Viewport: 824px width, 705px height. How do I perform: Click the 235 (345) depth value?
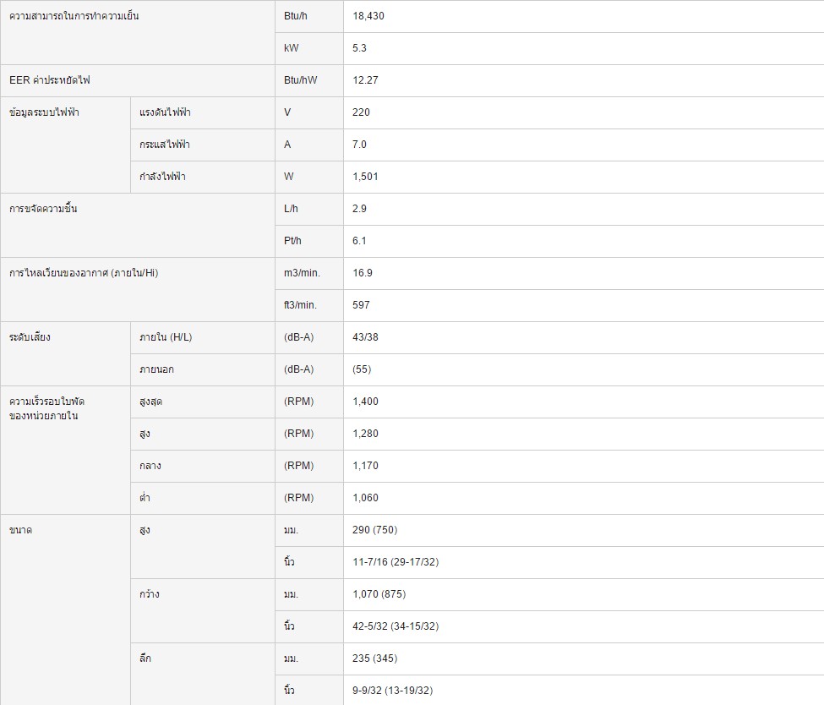click(x=374, y=658)
